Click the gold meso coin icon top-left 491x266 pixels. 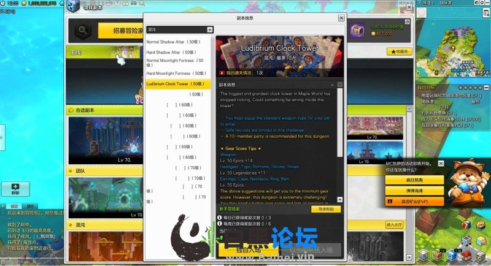(x=23, y=3)
